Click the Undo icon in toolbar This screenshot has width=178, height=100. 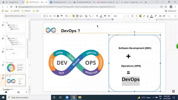tap(51, 16)
